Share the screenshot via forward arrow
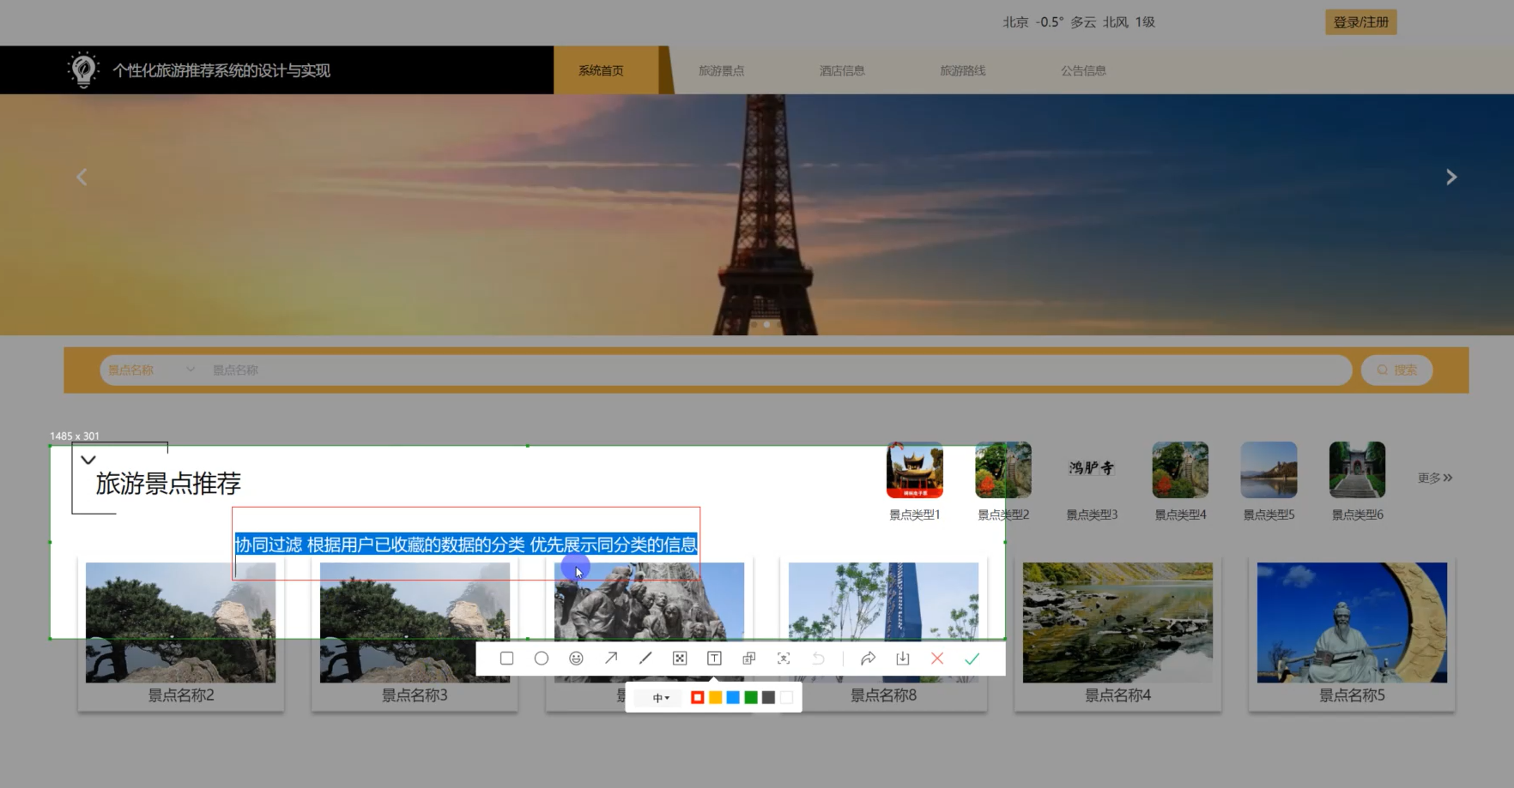 coord(868,659)
